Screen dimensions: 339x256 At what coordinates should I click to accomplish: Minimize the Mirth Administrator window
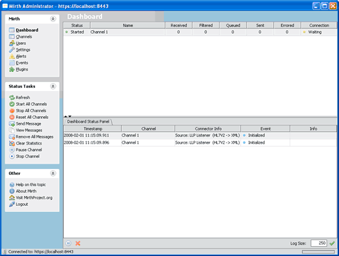pyautogui.click(x=316, y=6)
